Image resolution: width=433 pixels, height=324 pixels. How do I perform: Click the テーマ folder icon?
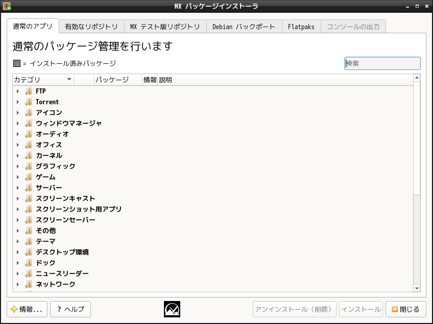click(29, 241)
